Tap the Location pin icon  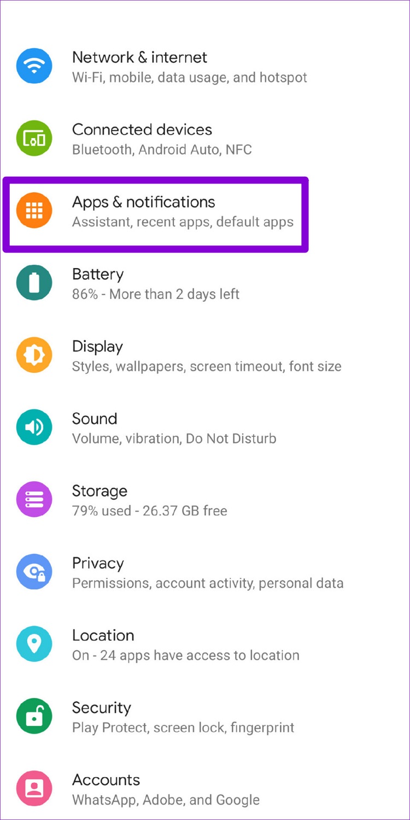[34, 644]
